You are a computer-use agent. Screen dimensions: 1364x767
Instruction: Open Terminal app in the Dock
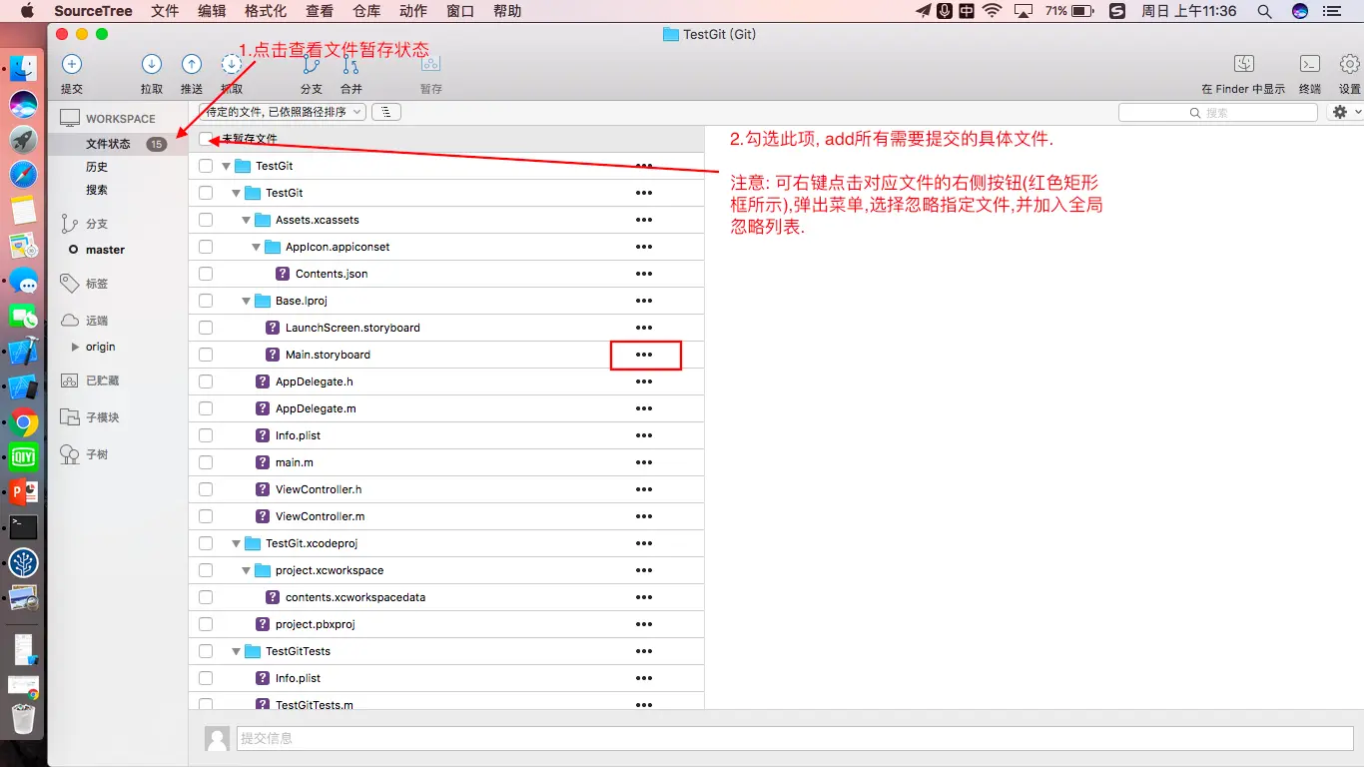[24, 527]
